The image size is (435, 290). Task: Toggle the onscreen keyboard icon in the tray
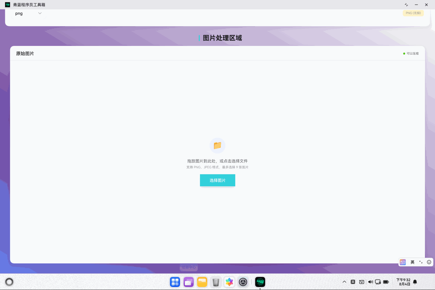point(361,282)
